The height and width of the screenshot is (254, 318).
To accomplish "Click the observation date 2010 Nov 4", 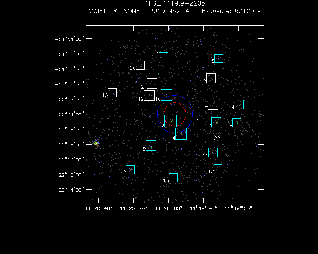I will (x=169, y=11).
